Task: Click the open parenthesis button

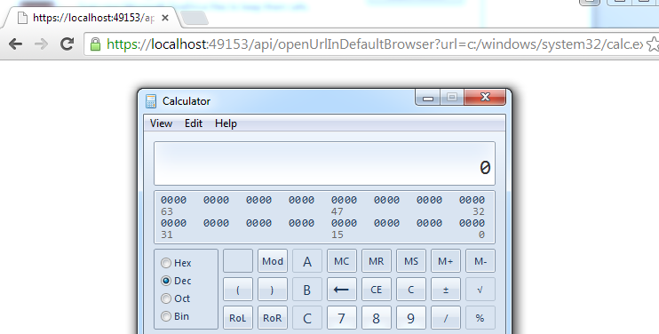Action: click(238, 290)
